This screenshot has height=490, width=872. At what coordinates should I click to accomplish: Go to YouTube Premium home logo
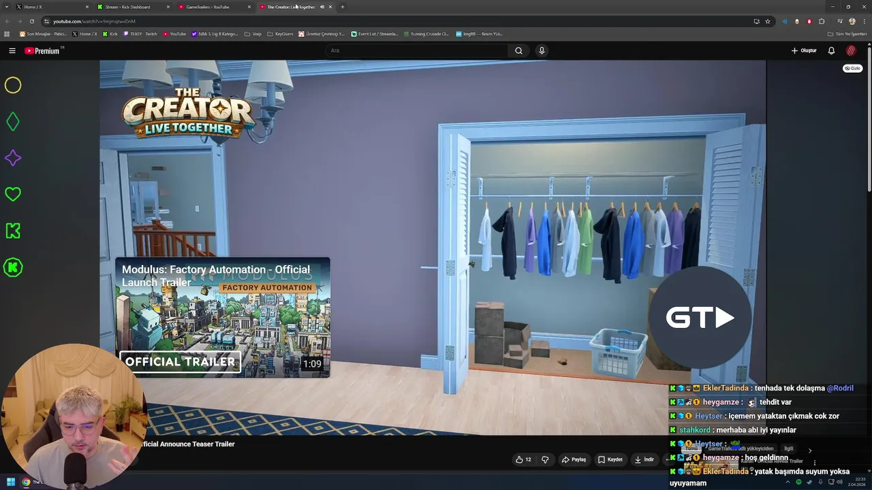[x=43, y=50]
